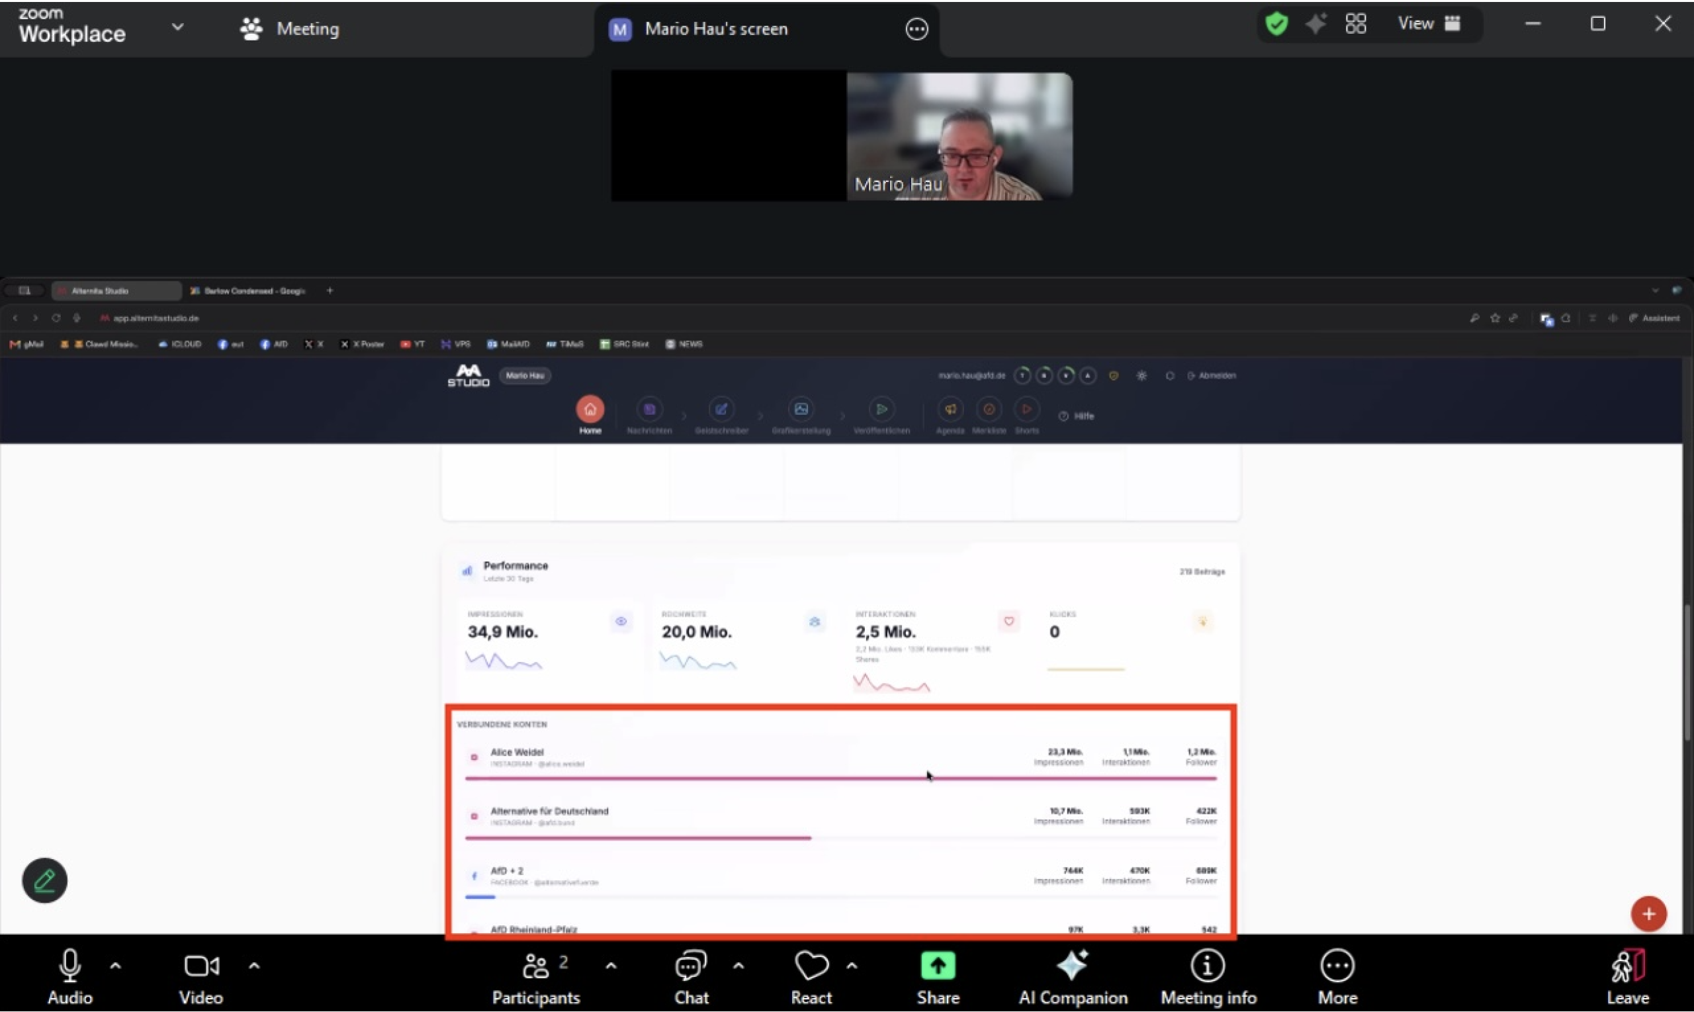Click the Leave meeting button

1628,976
